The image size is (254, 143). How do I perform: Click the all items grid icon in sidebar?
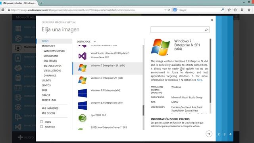coord(18,29)
